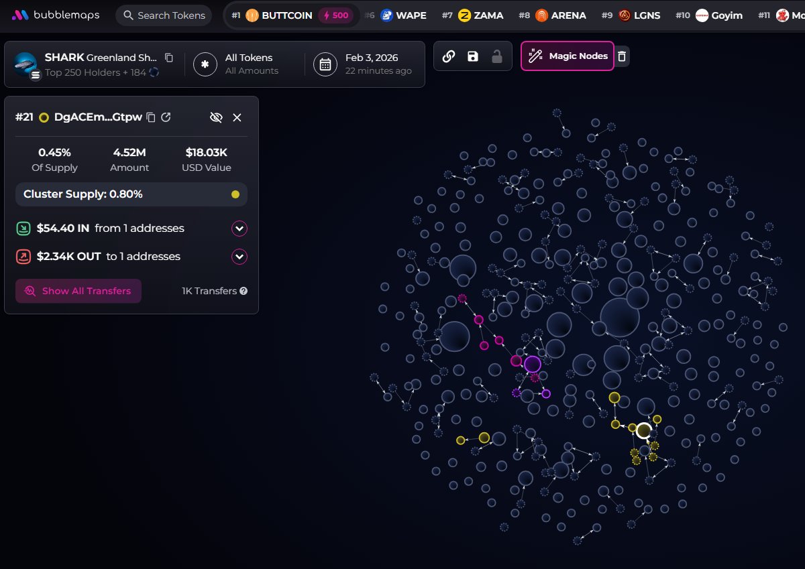Viewport: 805px width, 569px height.
Task: Open DgACEm...Gtpw in explorer
Action: tap(166, 117)
